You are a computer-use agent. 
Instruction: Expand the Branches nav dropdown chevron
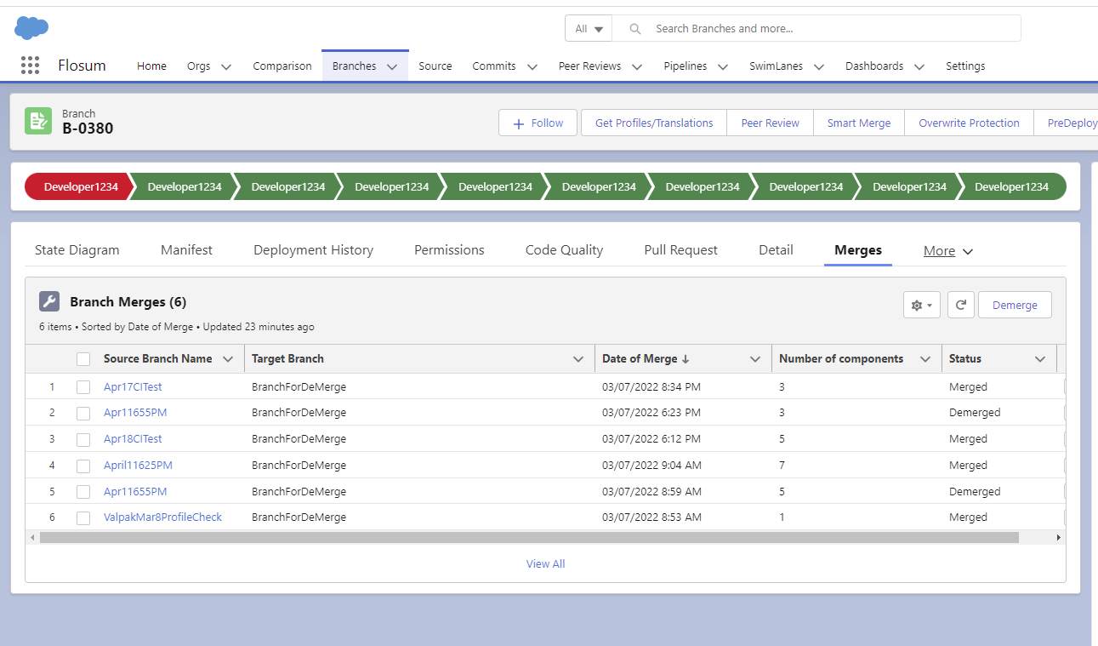[392, 66]
